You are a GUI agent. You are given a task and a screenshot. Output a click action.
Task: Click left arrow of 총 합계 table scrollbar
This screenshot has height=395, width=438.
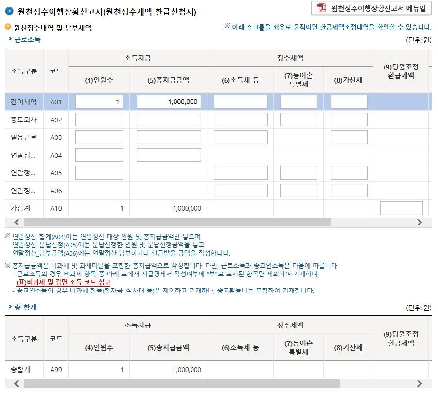(x=17, y=384)
